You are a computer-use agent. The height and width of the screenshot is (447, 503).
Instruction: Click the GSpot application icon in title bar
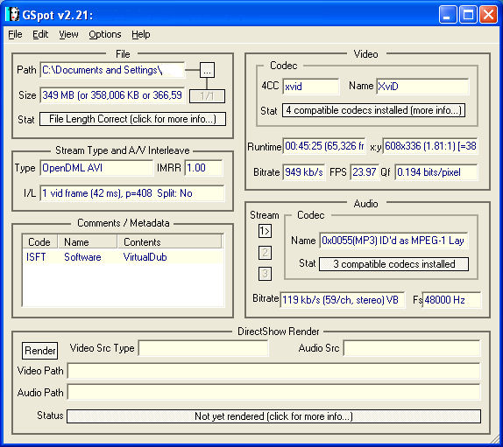point(13,14)
